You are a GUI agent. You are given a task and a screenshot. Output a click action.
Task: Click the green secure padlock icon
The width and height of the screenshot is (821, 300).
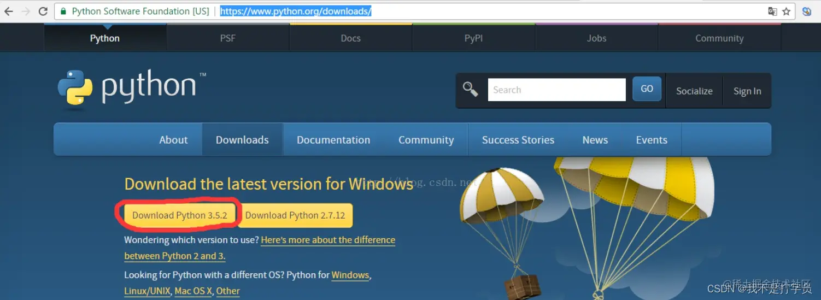[64, 11]
